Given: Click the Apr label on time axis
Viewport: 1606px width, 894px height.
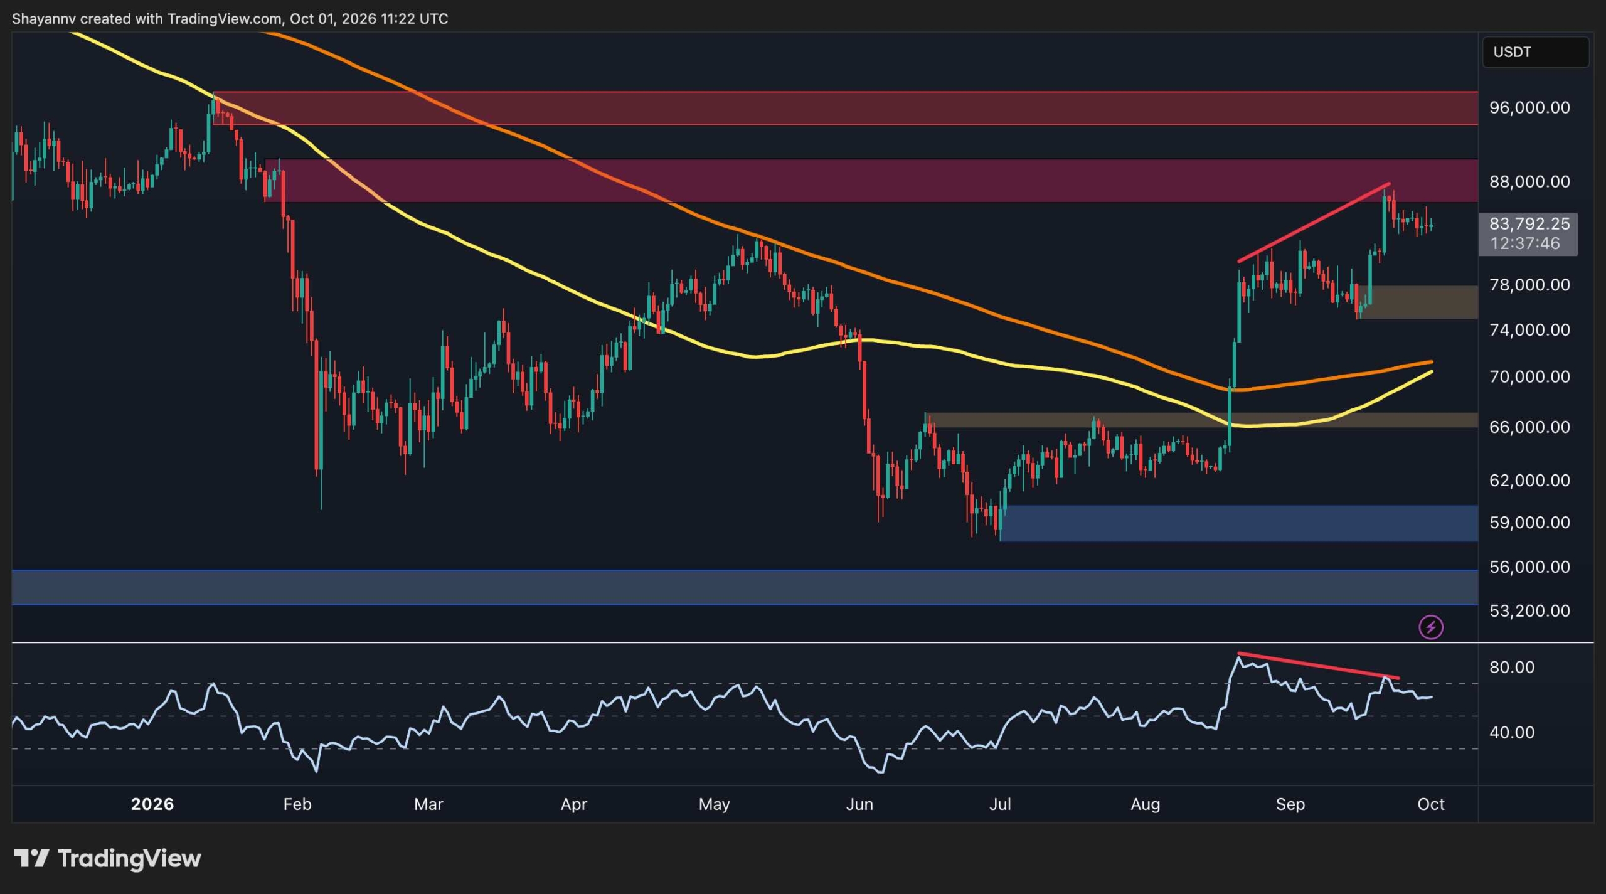Looking at the screenshot, I should click(x=573, y=804).
